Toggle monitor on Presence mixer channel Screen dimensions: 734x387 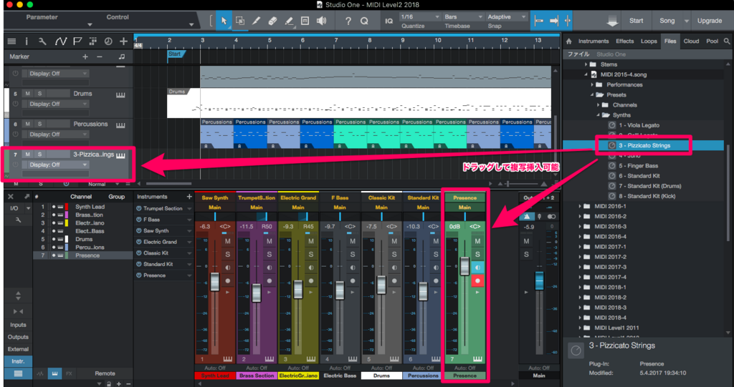point(477,268)
